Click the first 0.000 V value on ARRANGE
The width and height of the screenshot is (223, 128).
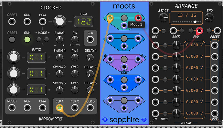click(195, 45)
